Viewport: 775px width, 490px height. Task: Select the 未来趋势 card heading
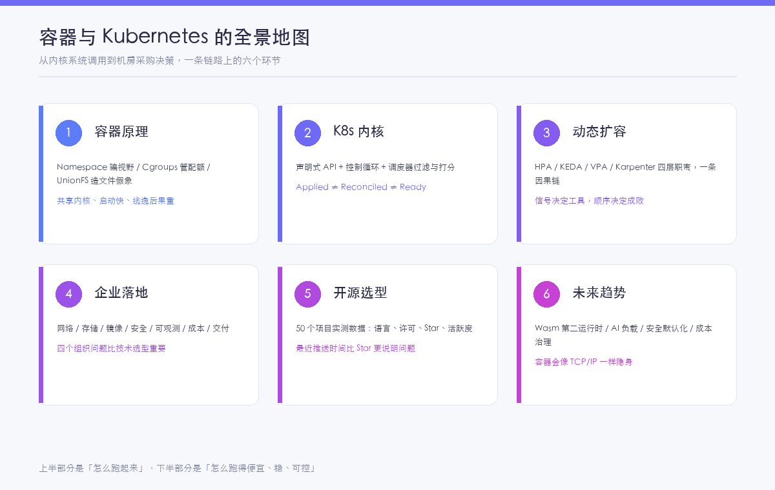(x=599, y=293)
